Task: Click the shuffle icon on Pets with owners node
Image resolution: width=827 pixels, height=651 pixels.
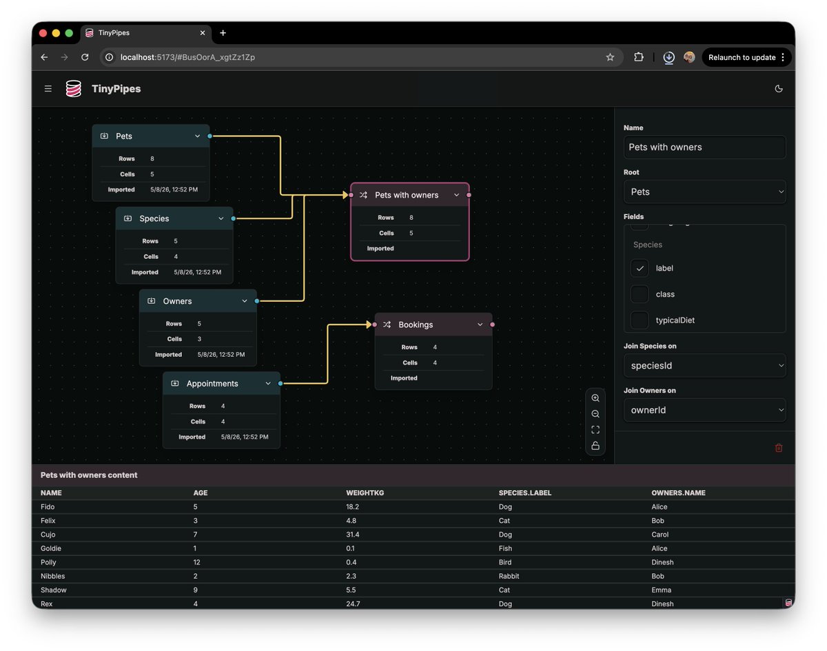Action: 363,195
